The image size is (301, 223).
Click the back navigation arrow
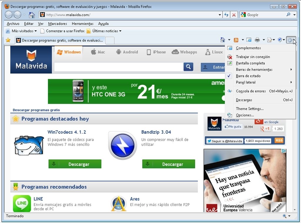tap(9, 15)
